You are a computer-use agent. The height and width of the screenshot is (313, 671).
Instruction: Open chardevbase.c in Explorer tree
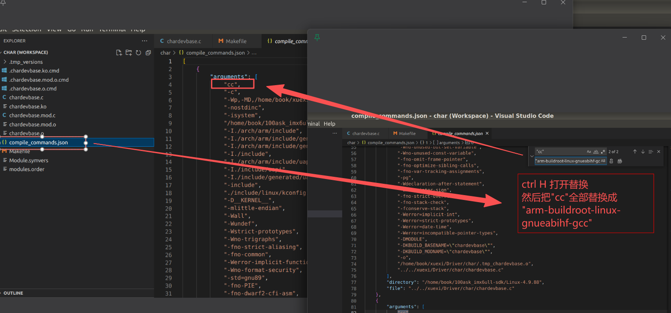tap(26, 98)
